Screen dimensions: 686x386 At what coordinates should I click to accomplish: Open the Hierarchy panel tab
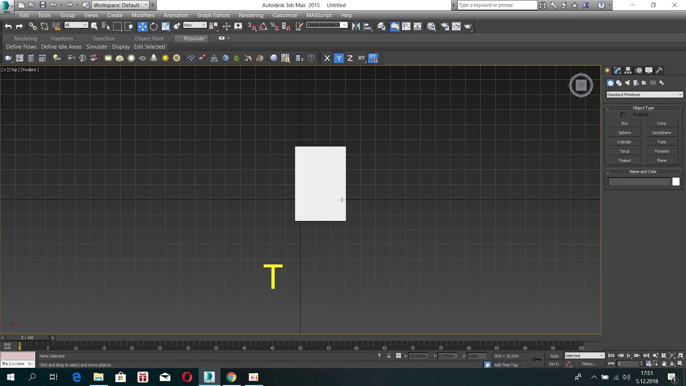[628, 70]
